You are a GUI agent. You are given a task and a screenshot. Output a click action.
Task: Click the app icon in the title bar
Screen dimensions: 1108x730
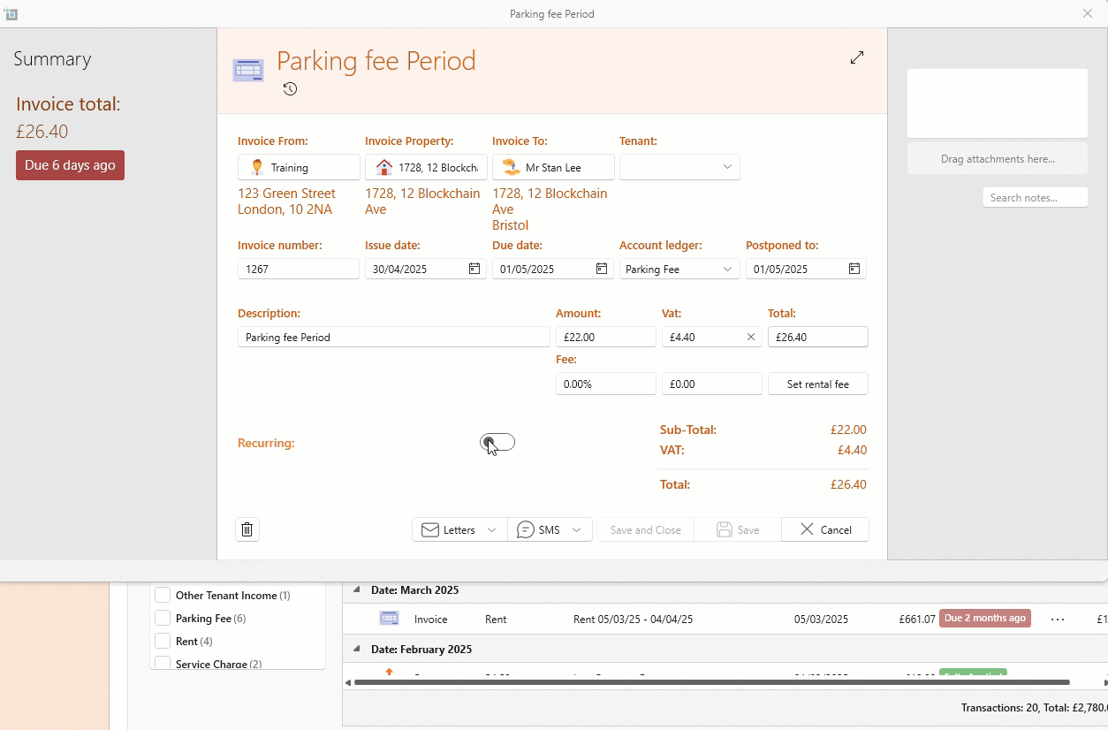pyautogui.click(x=11, y=14)
